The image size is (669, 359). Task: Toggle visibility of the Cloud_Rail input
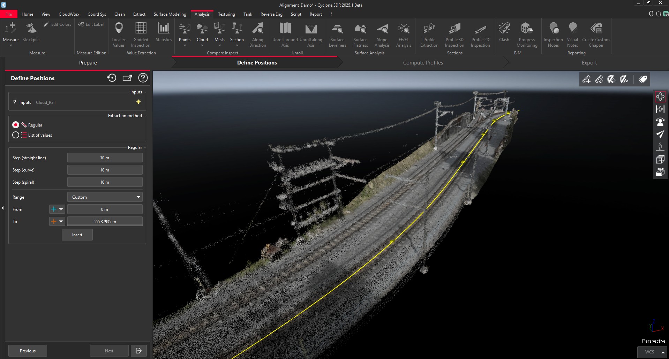138,101
